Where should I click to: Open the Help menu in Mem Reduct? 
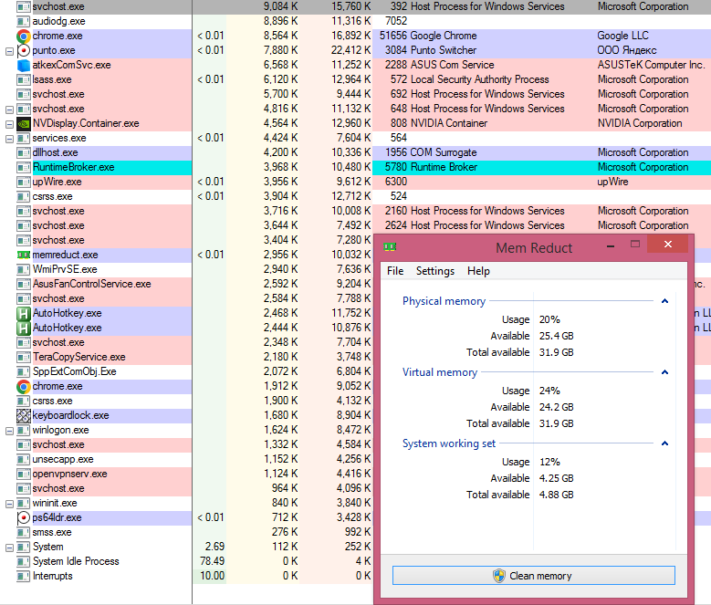[478, 271]
